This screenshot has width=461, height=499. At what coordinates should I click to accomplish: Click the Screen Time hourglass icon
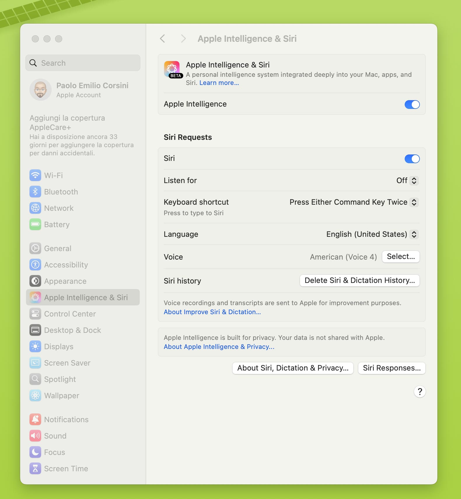[x=35, y=468]
